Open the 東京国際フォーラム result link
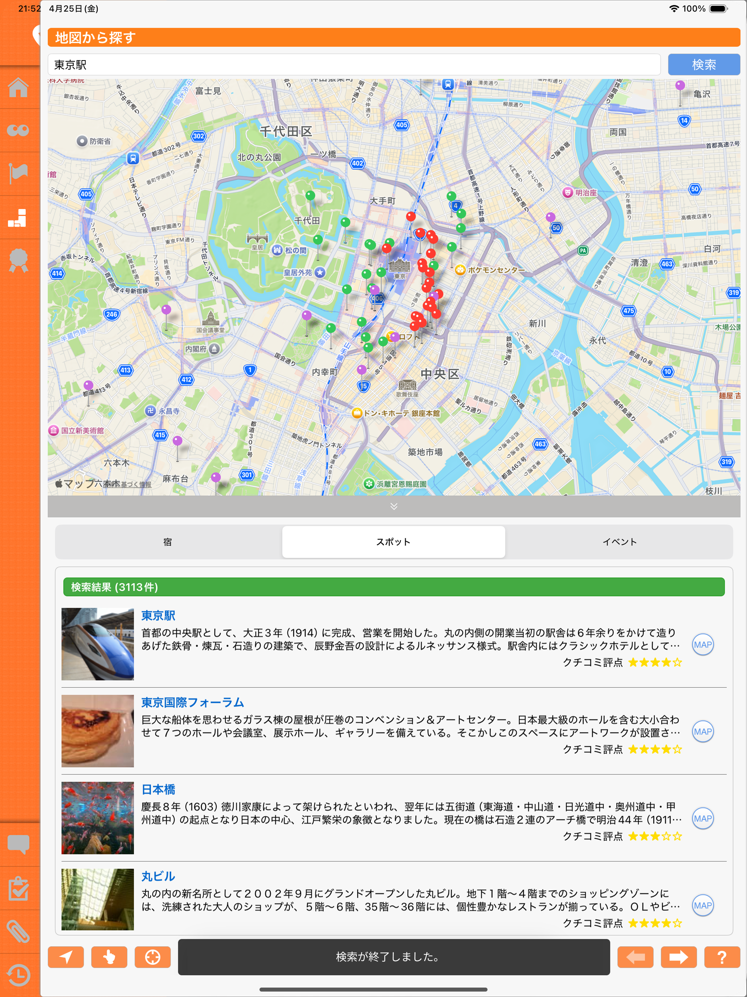Screen dimensions: 747x997 tap(193, 702)
